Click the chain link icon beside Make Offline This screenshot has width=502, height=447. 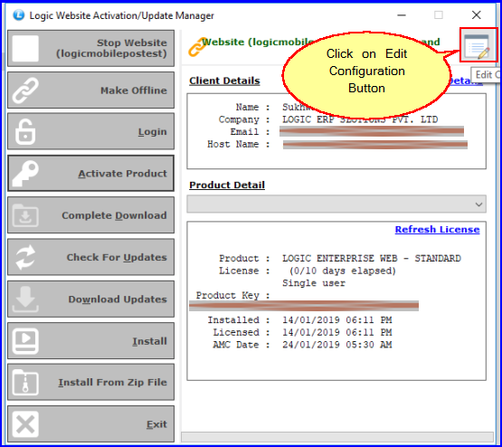click(25, 90)
